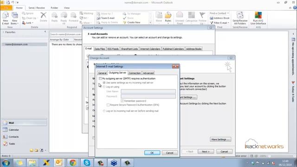Confirm Internet E-mail Settings with OK
The image size is (297, 167).
152,153
